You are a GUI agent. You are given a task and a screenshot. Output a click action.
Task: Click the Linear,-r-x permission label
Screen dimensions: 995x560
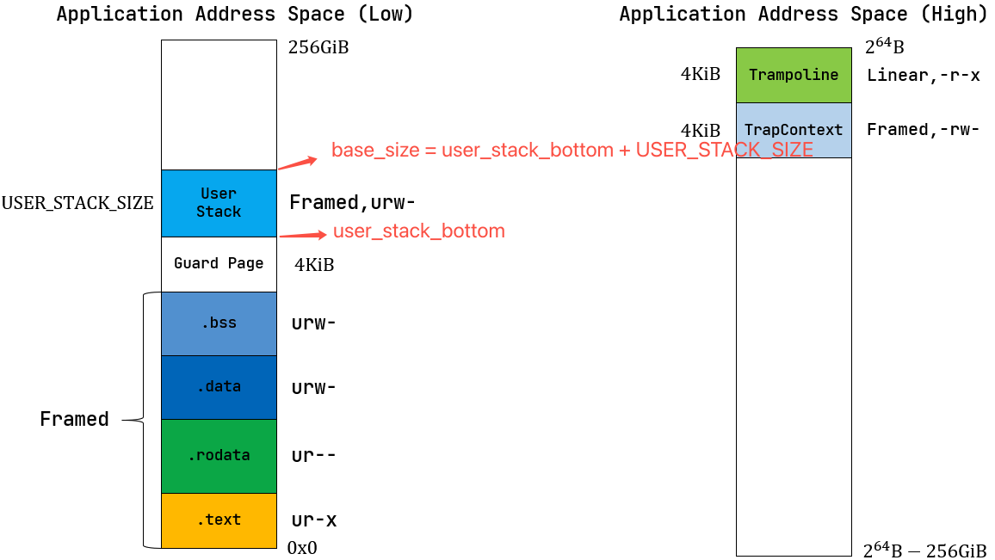tap(926, 76)
